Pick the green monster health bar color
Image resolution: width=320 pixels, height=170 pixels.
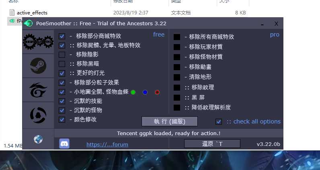pyautogui.click(x=133, y=92)
